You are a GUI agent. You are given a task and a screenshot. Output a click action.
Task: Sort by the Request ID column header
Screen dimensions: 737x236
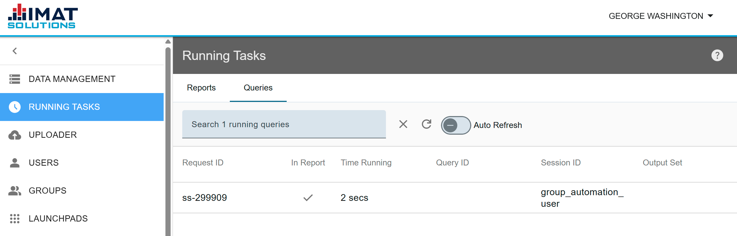(203, 163)
